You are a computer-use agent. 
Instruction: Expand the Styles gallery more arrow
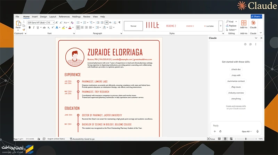(221, 26)
